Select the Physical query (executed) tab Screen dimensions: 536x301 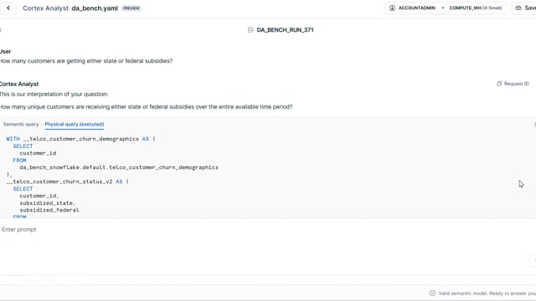(x=75, y=125)
